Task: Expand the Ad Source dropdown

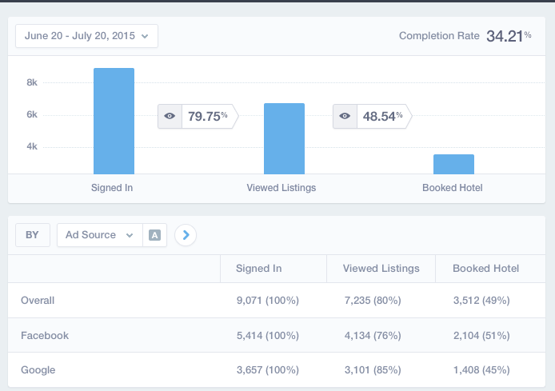Action: (x=99, y=235)
